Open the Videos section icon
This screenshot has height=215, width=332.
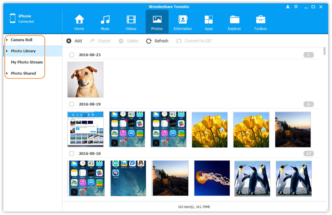[x=131, y=20]
